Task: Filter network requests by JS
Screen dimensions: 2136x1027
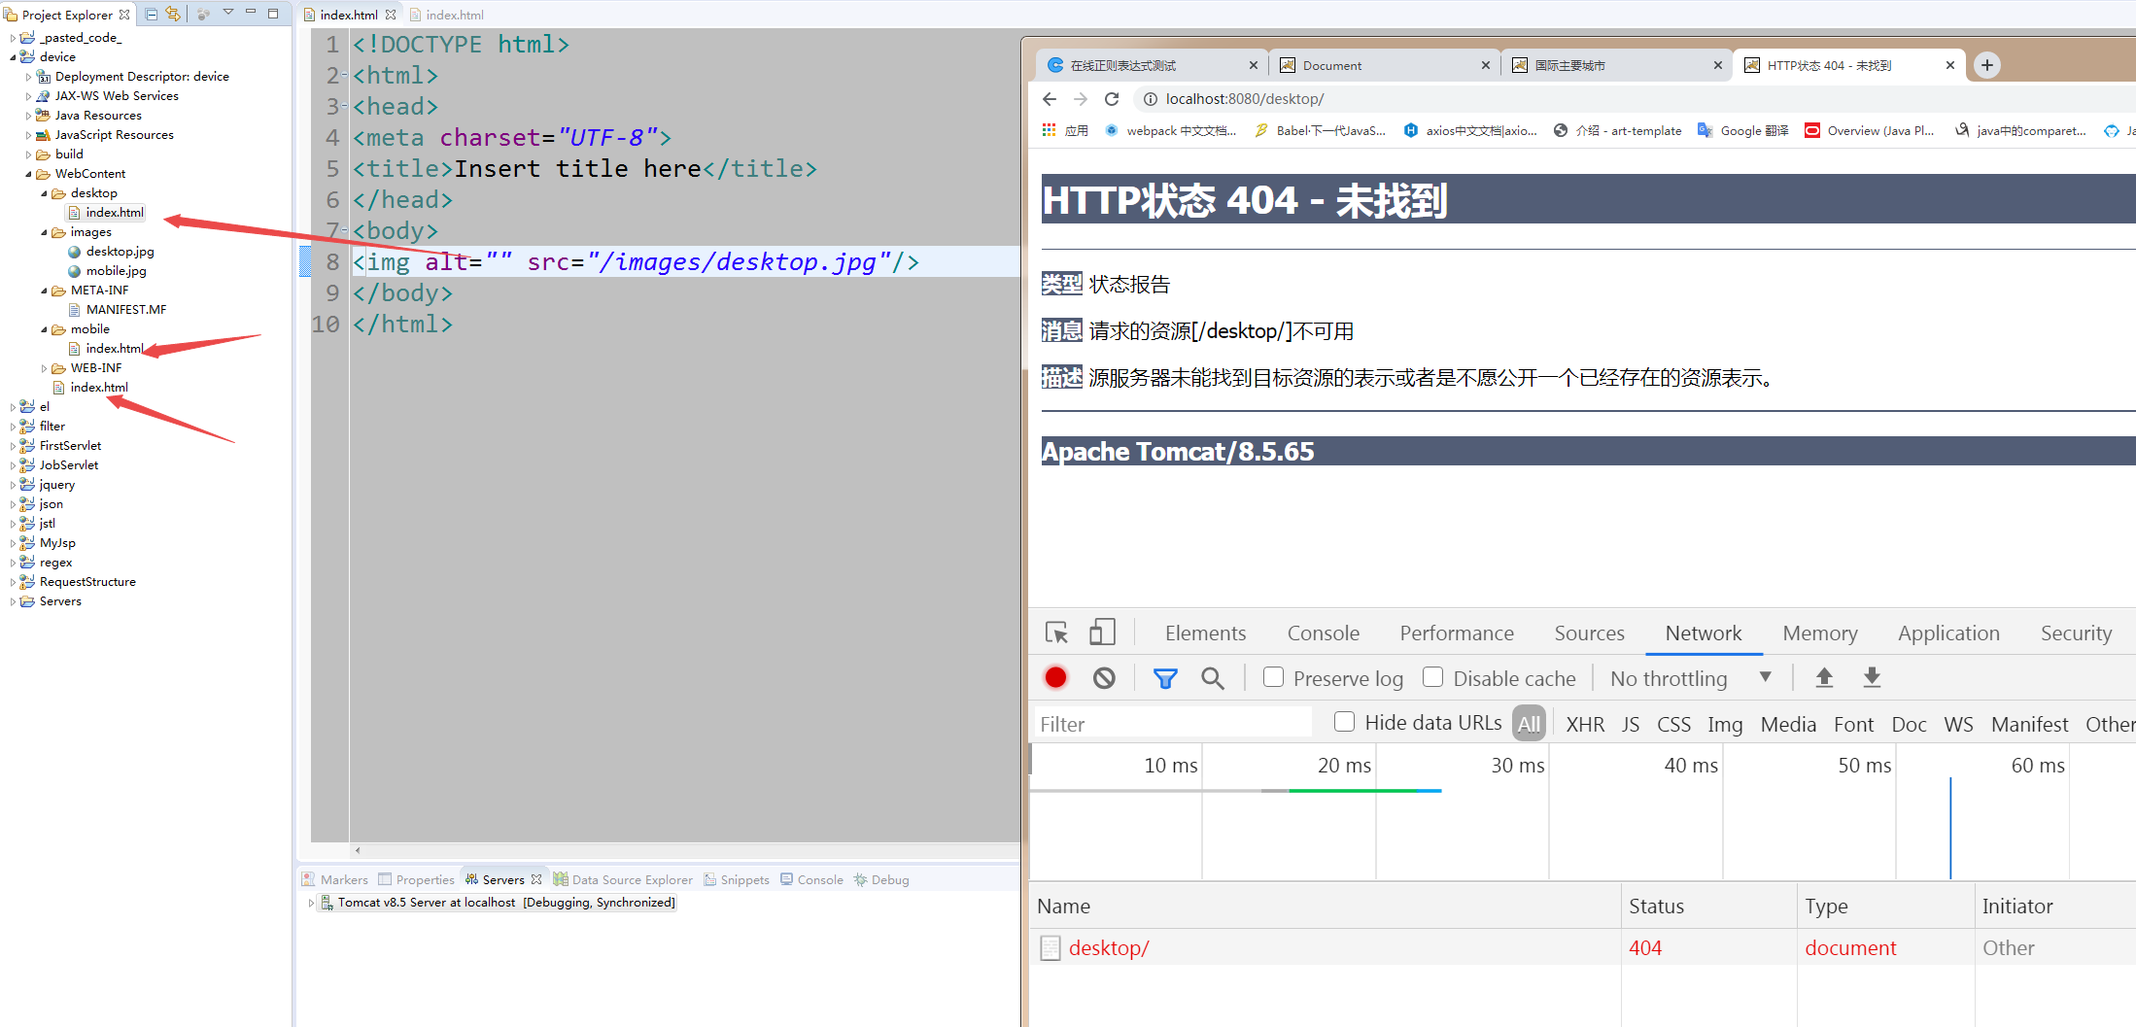Action: (x=1631, y=724)
